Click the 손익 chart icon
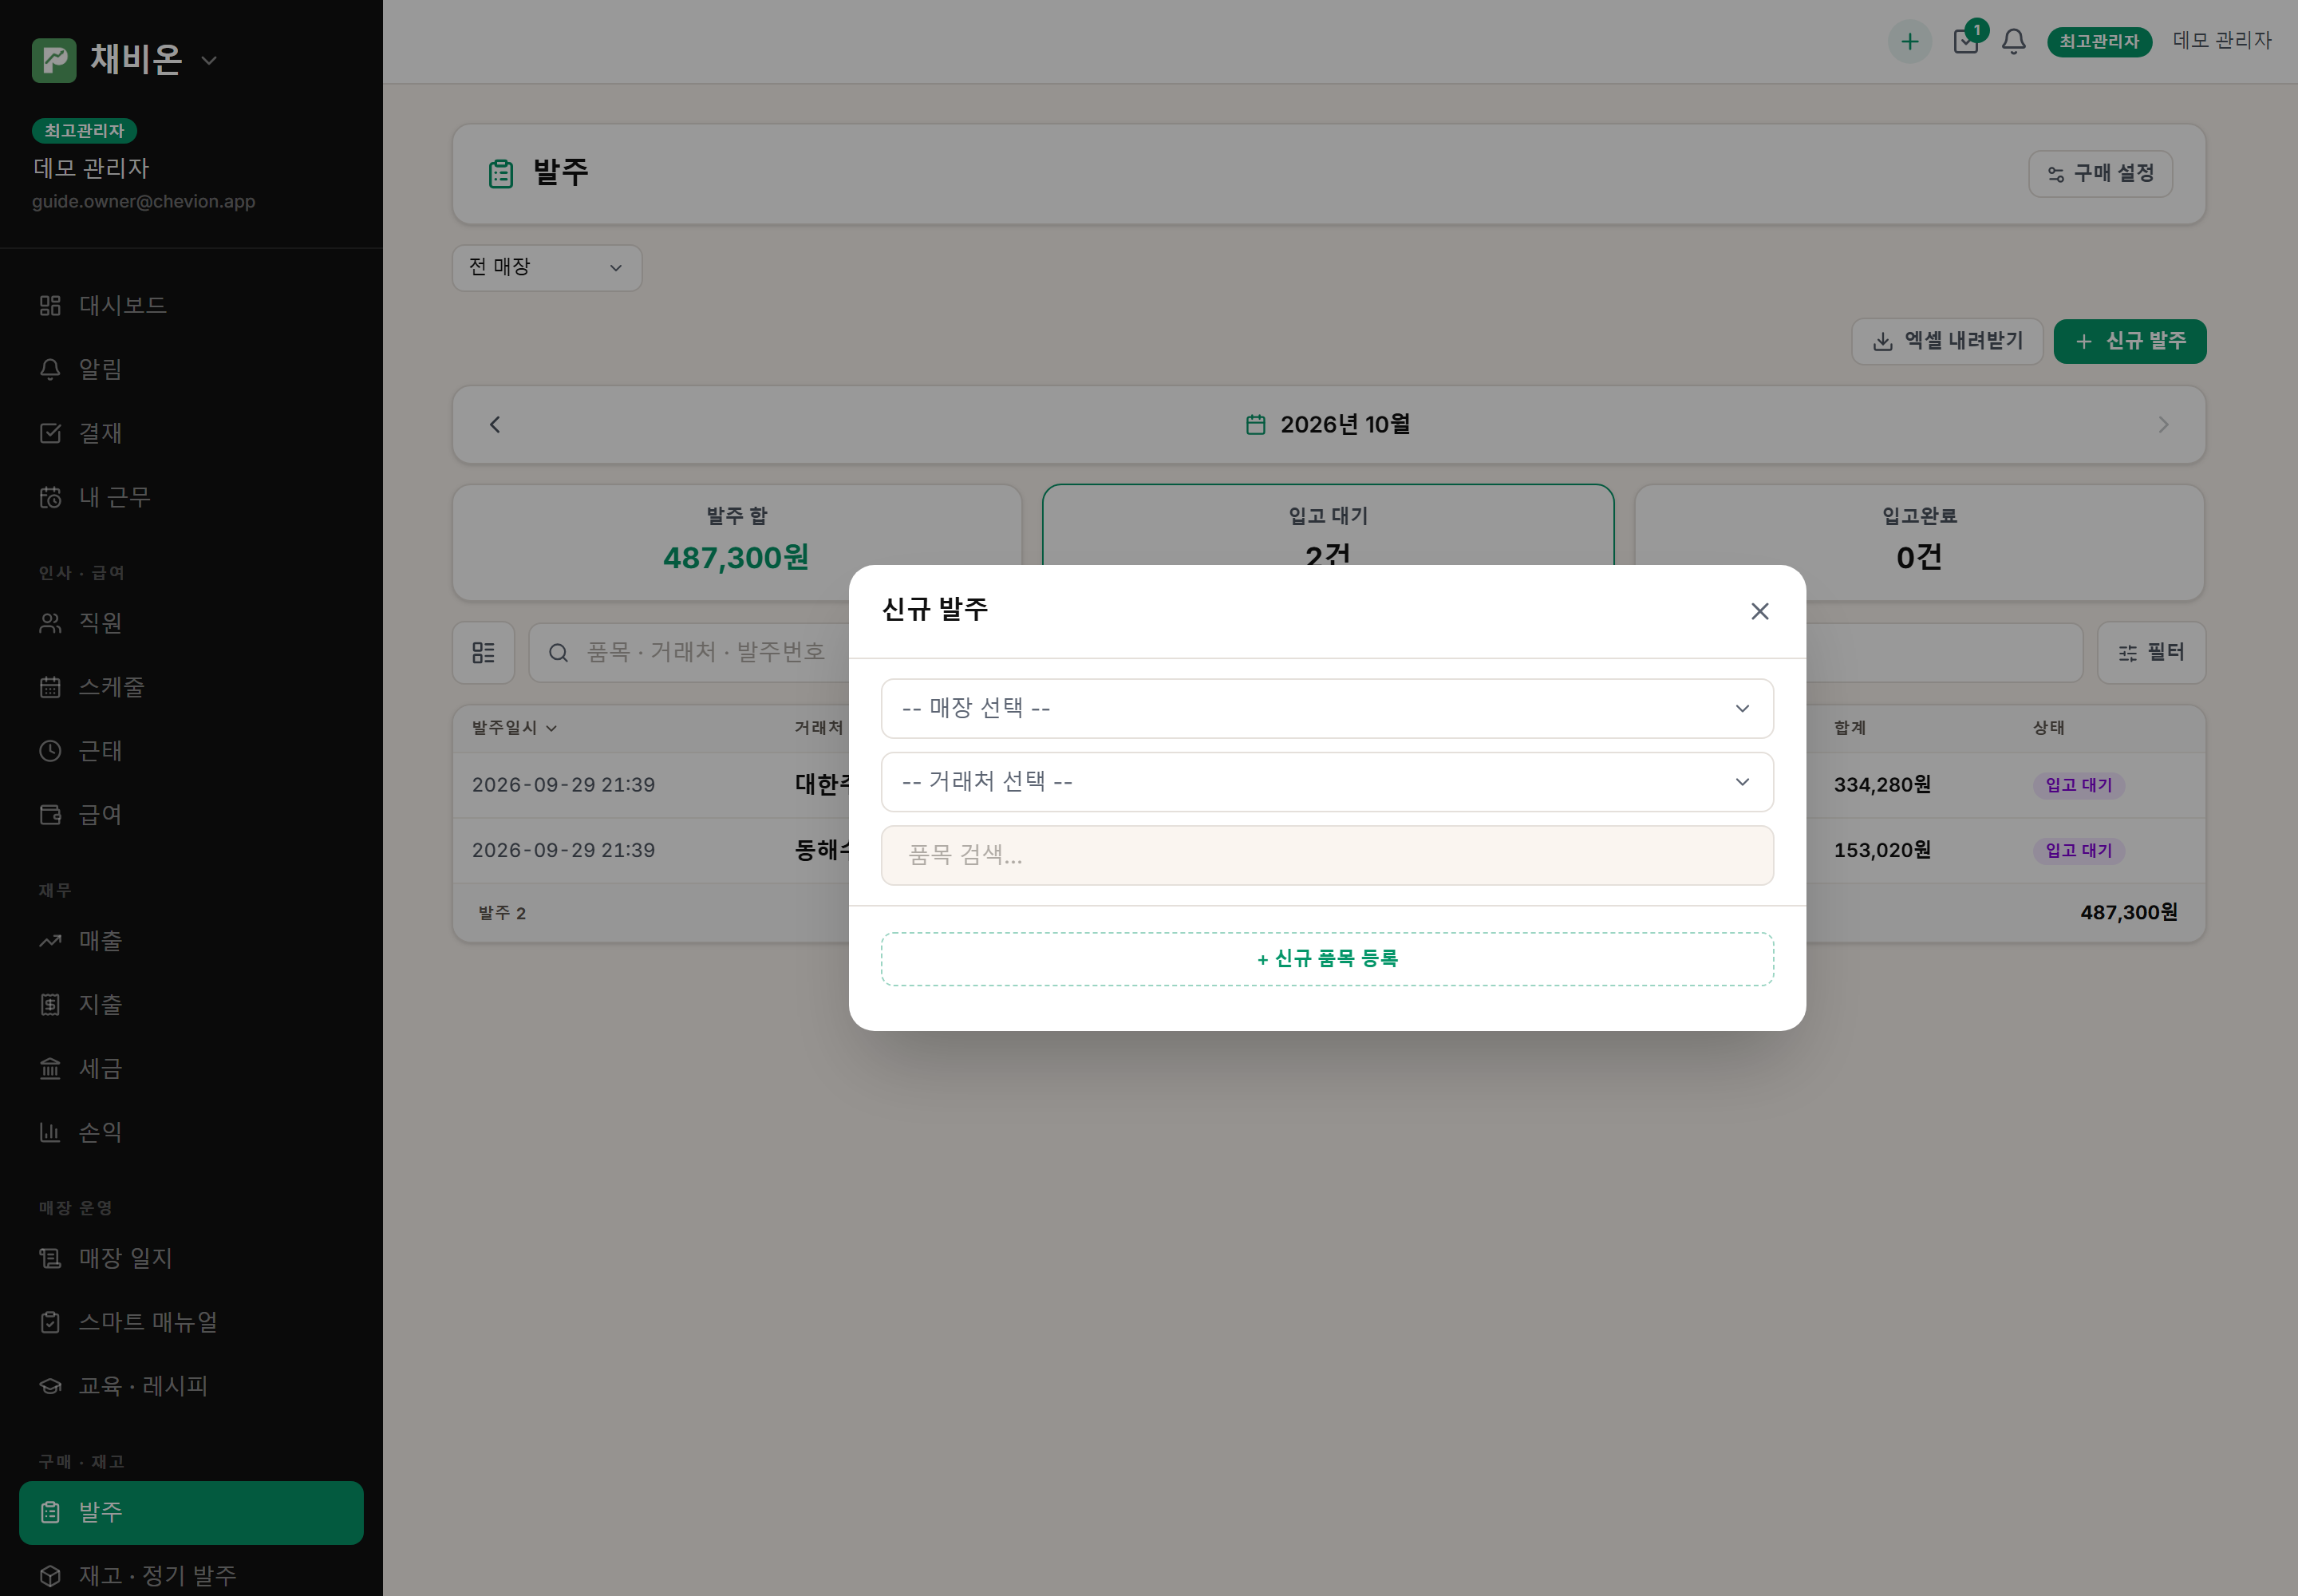Viewport: 2298px width, 1596px height. [x=50, y=1133]
